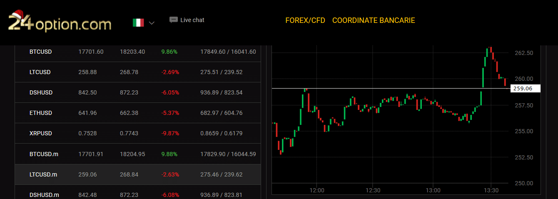
Task: Click the 13:30 time axis label
Action: tap(491, 190)
